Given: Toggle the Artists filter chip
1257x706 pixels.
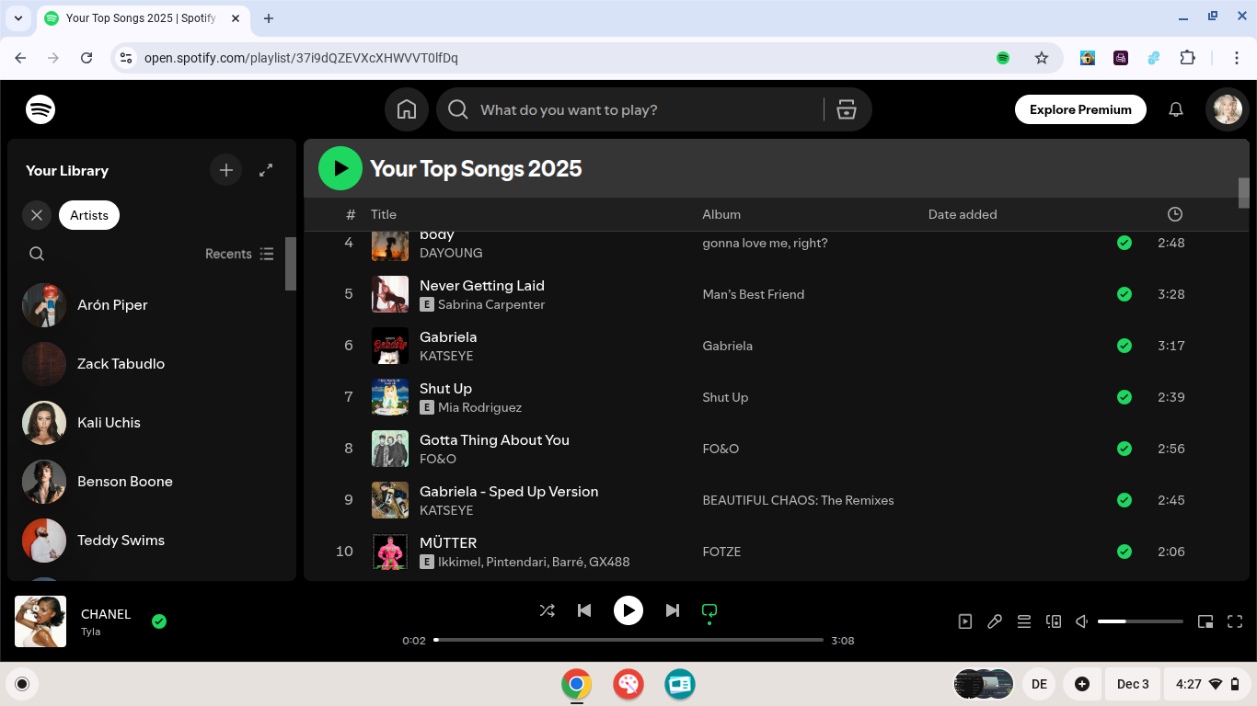Looking at the screenshot, I should point(89,215).
